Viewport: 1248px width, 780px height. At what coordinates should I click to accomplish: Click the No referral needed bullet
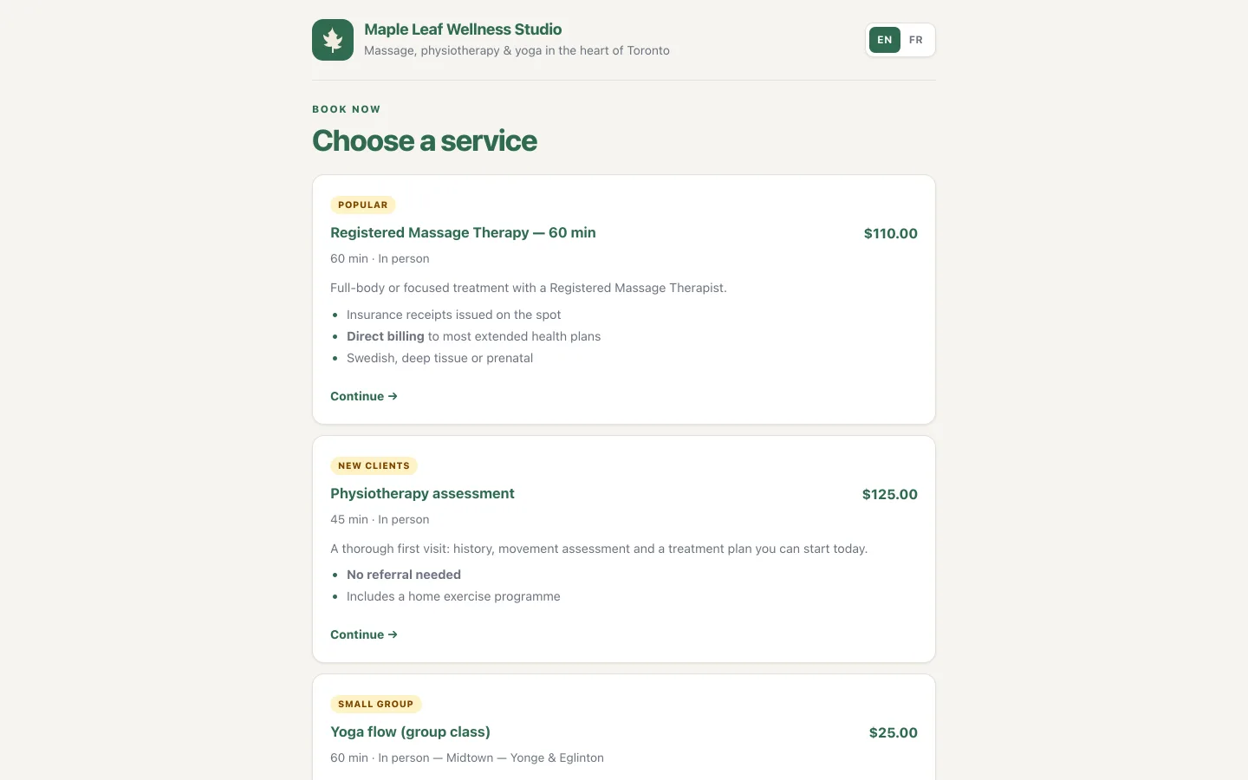click(x=404, y=575)
